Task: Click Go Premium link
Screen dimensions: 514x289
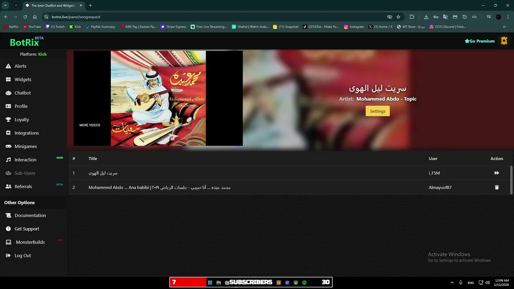Action: click(479, 41)
